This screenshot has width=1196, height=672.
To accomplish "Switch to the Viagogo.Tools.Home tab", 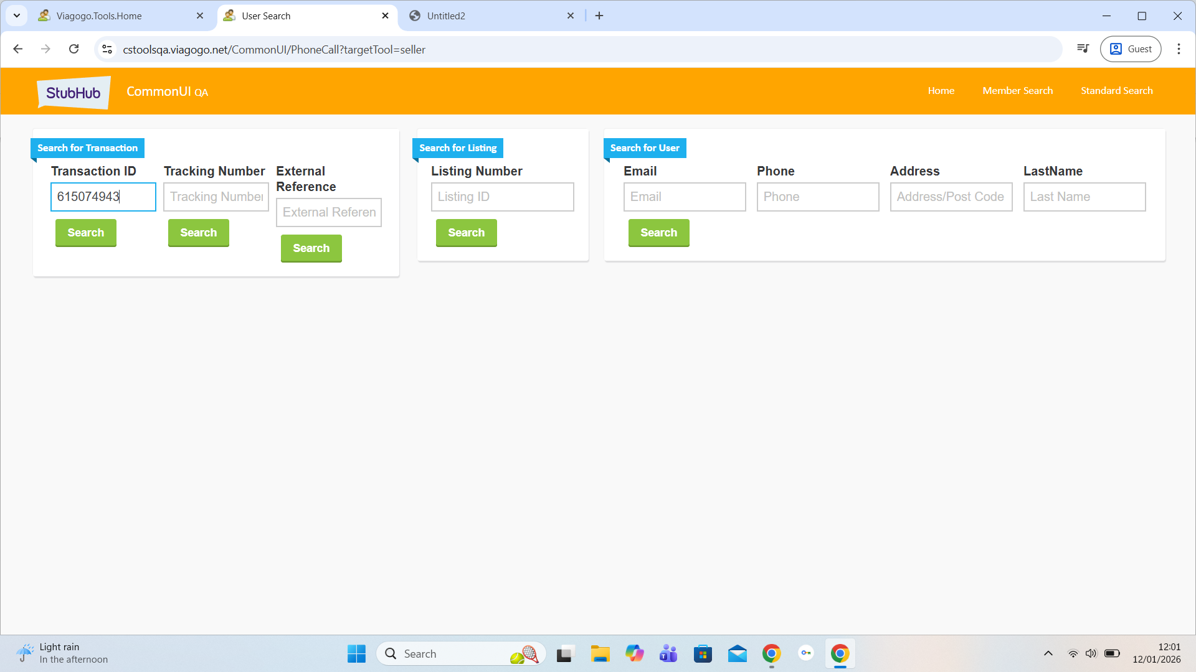I will (x=100, y=16).
